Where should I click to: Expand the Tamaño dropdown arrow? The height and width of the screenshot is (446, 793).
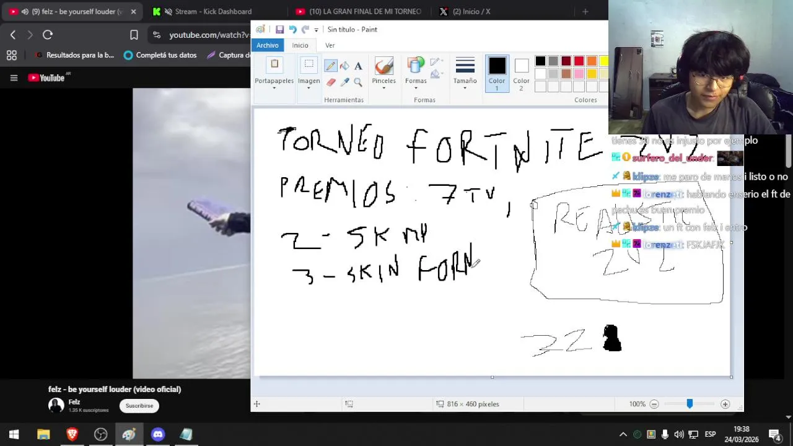click(465, 88)
